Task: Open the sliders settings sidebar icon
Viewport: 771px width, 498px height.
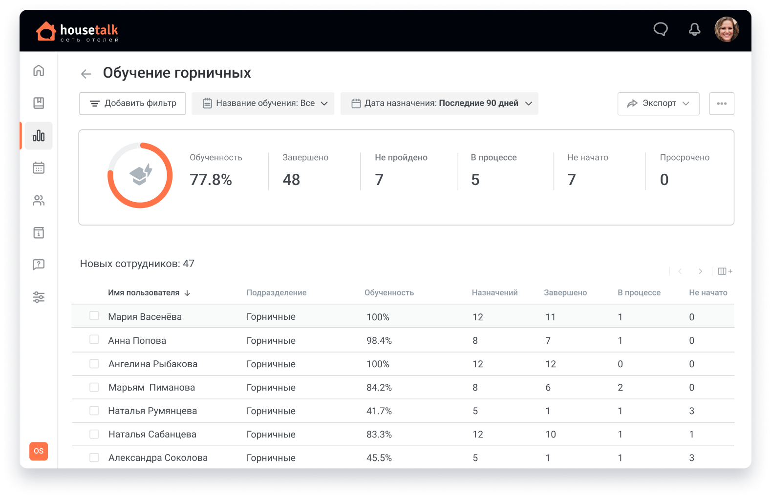Action: click(39, 297)
